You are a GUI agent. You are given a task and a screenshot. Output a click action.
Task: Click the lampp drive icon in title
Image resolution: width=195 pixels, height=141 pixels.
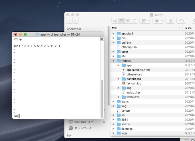click(151, 15)
